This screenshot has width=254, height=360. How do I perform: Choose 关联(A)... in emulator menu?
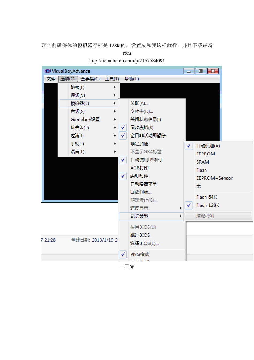151,103
